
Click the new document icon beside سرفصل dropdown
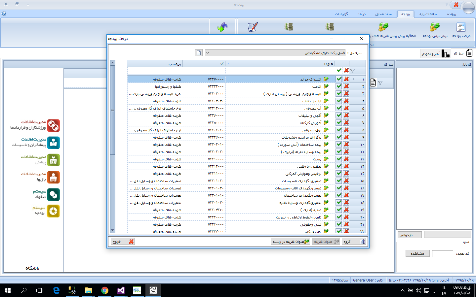tap(198, 53)
